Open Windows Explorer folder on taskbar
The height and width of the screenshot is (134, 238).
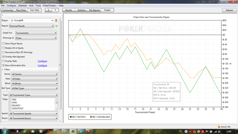pyautogui.click(x=33, y=131)
